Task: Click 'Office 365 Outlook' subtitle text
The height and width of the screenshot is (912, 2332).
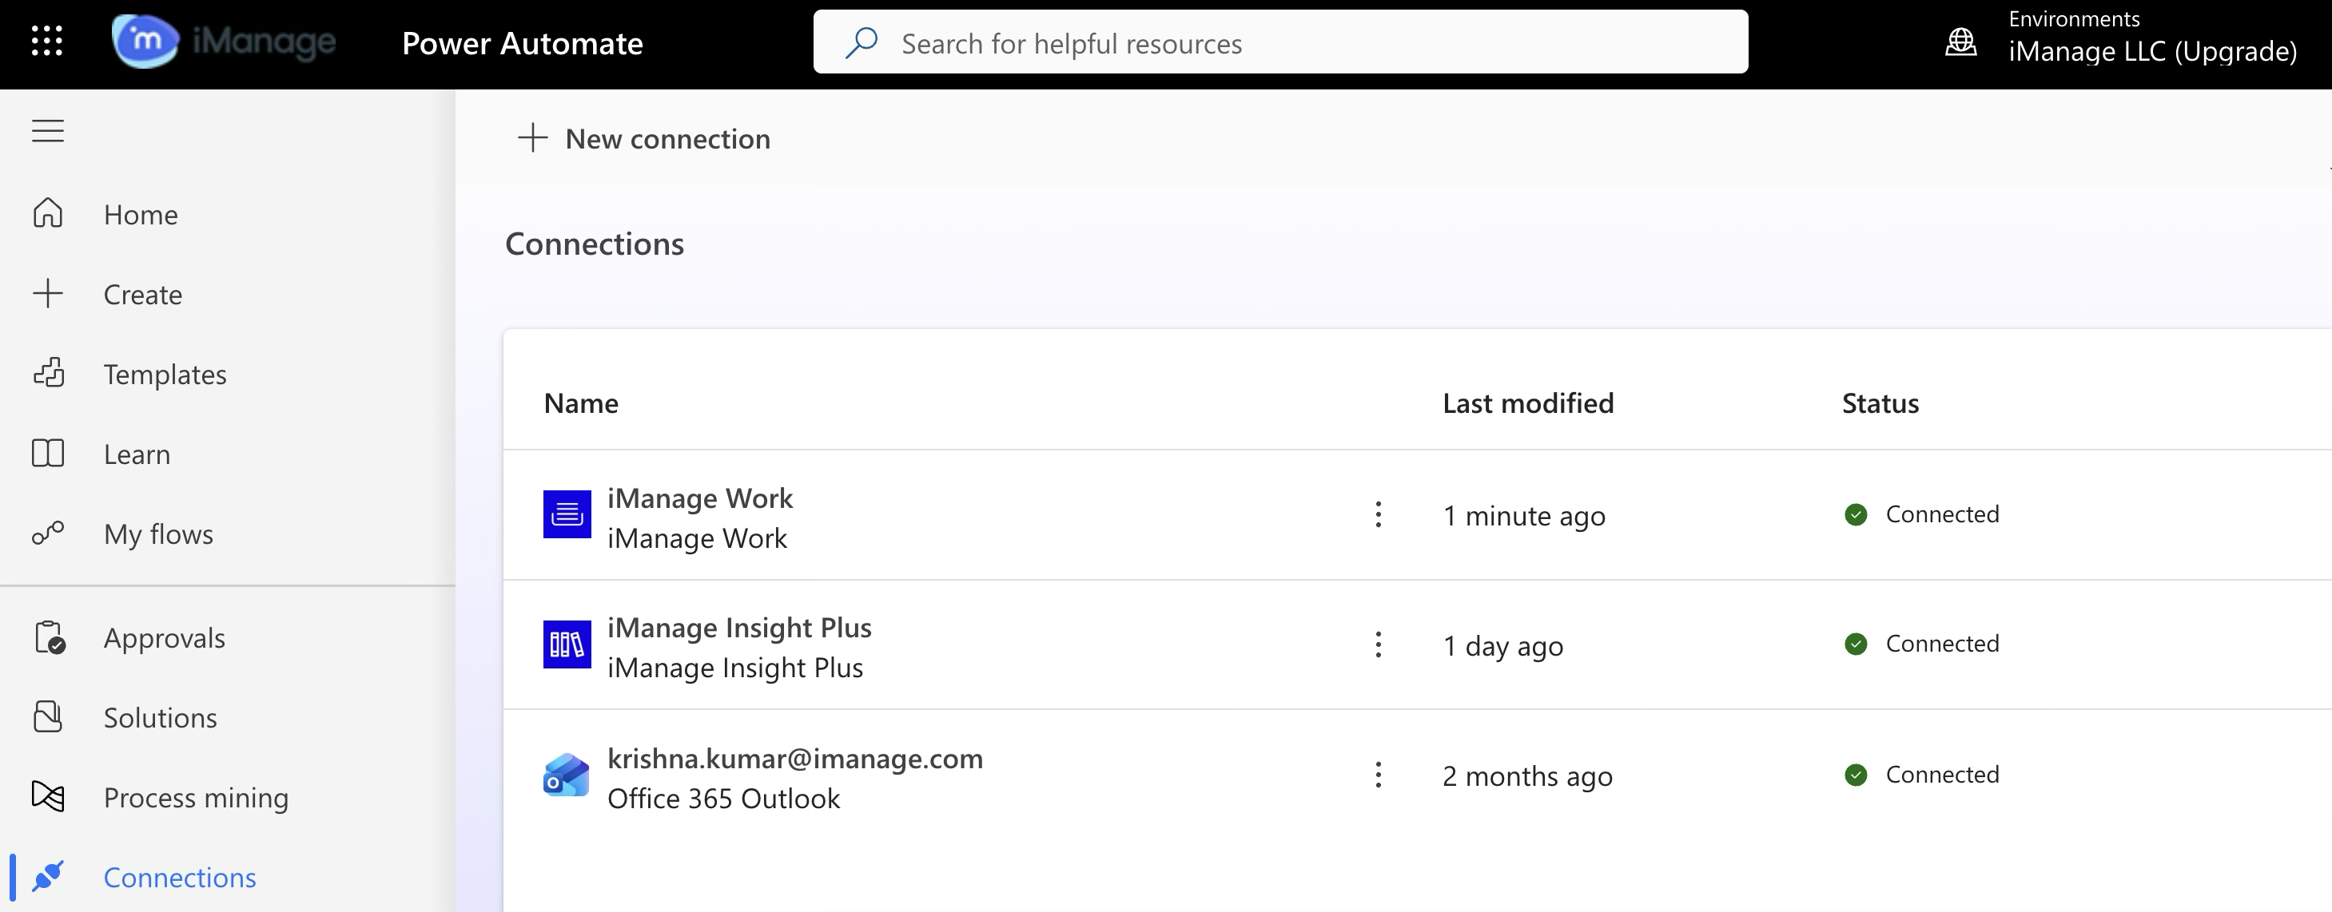Action: [x=723, y=799]
